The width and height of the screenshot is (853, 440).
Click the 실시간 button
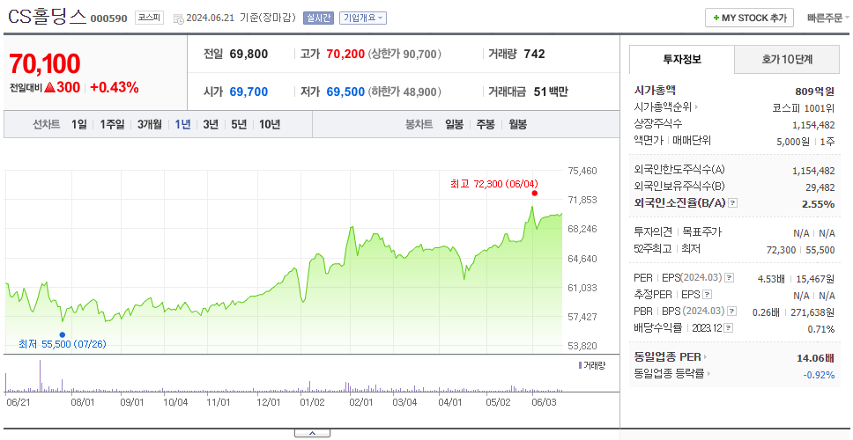click(x=318, y=18)
